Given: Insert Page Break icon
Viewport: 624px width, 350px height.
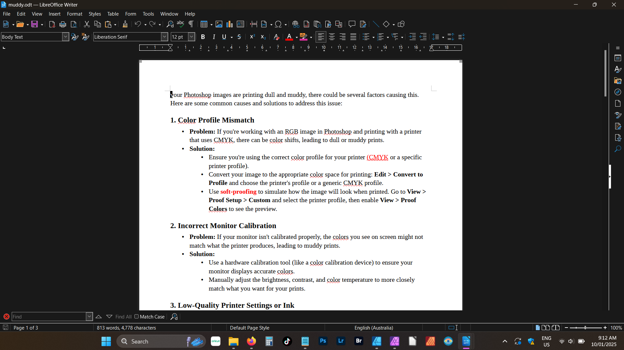Looking at the screenshot, I should [254, 24].
